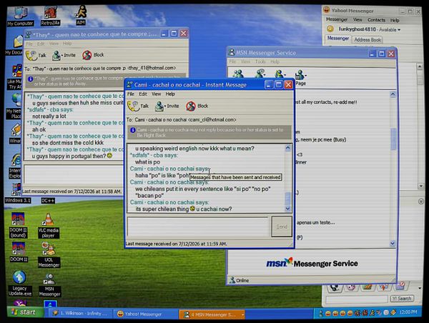The height and width of the screenshot is (323, 429).
Task: Click taskbar clock showing 12:00 PM
Action: [x=408, y=312]
